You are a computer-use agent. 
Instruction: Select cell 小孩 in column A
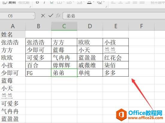click(13, 65)
